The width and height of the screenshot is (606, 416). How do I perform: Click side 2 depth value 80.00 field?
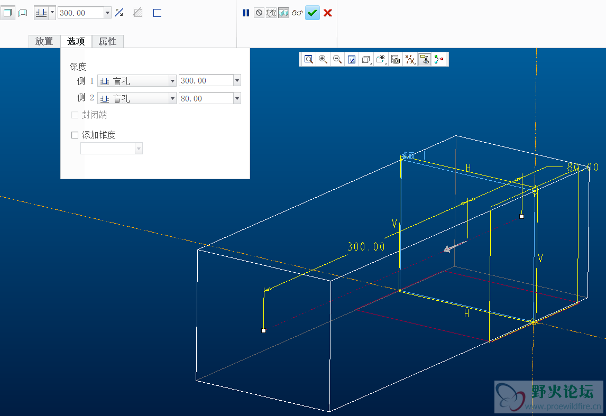206,98
